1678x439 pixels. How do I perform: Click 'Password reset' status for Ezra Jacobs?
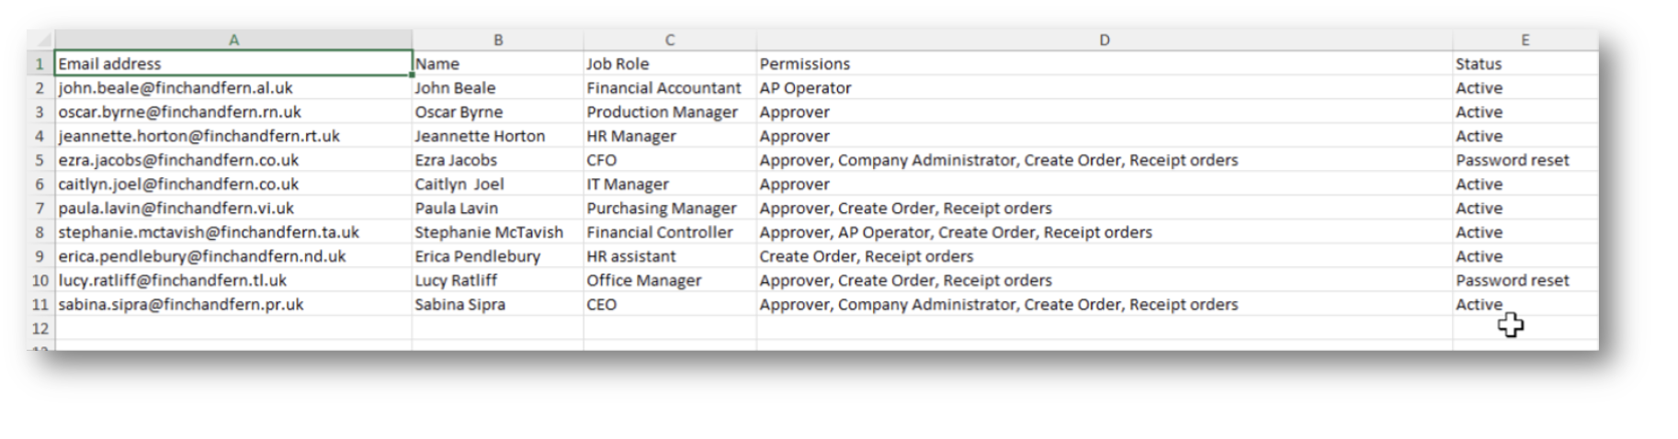(x=1525, y=160)
